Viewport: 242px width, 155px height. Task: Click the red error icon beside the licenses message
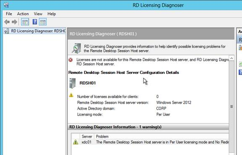[71, 60]
